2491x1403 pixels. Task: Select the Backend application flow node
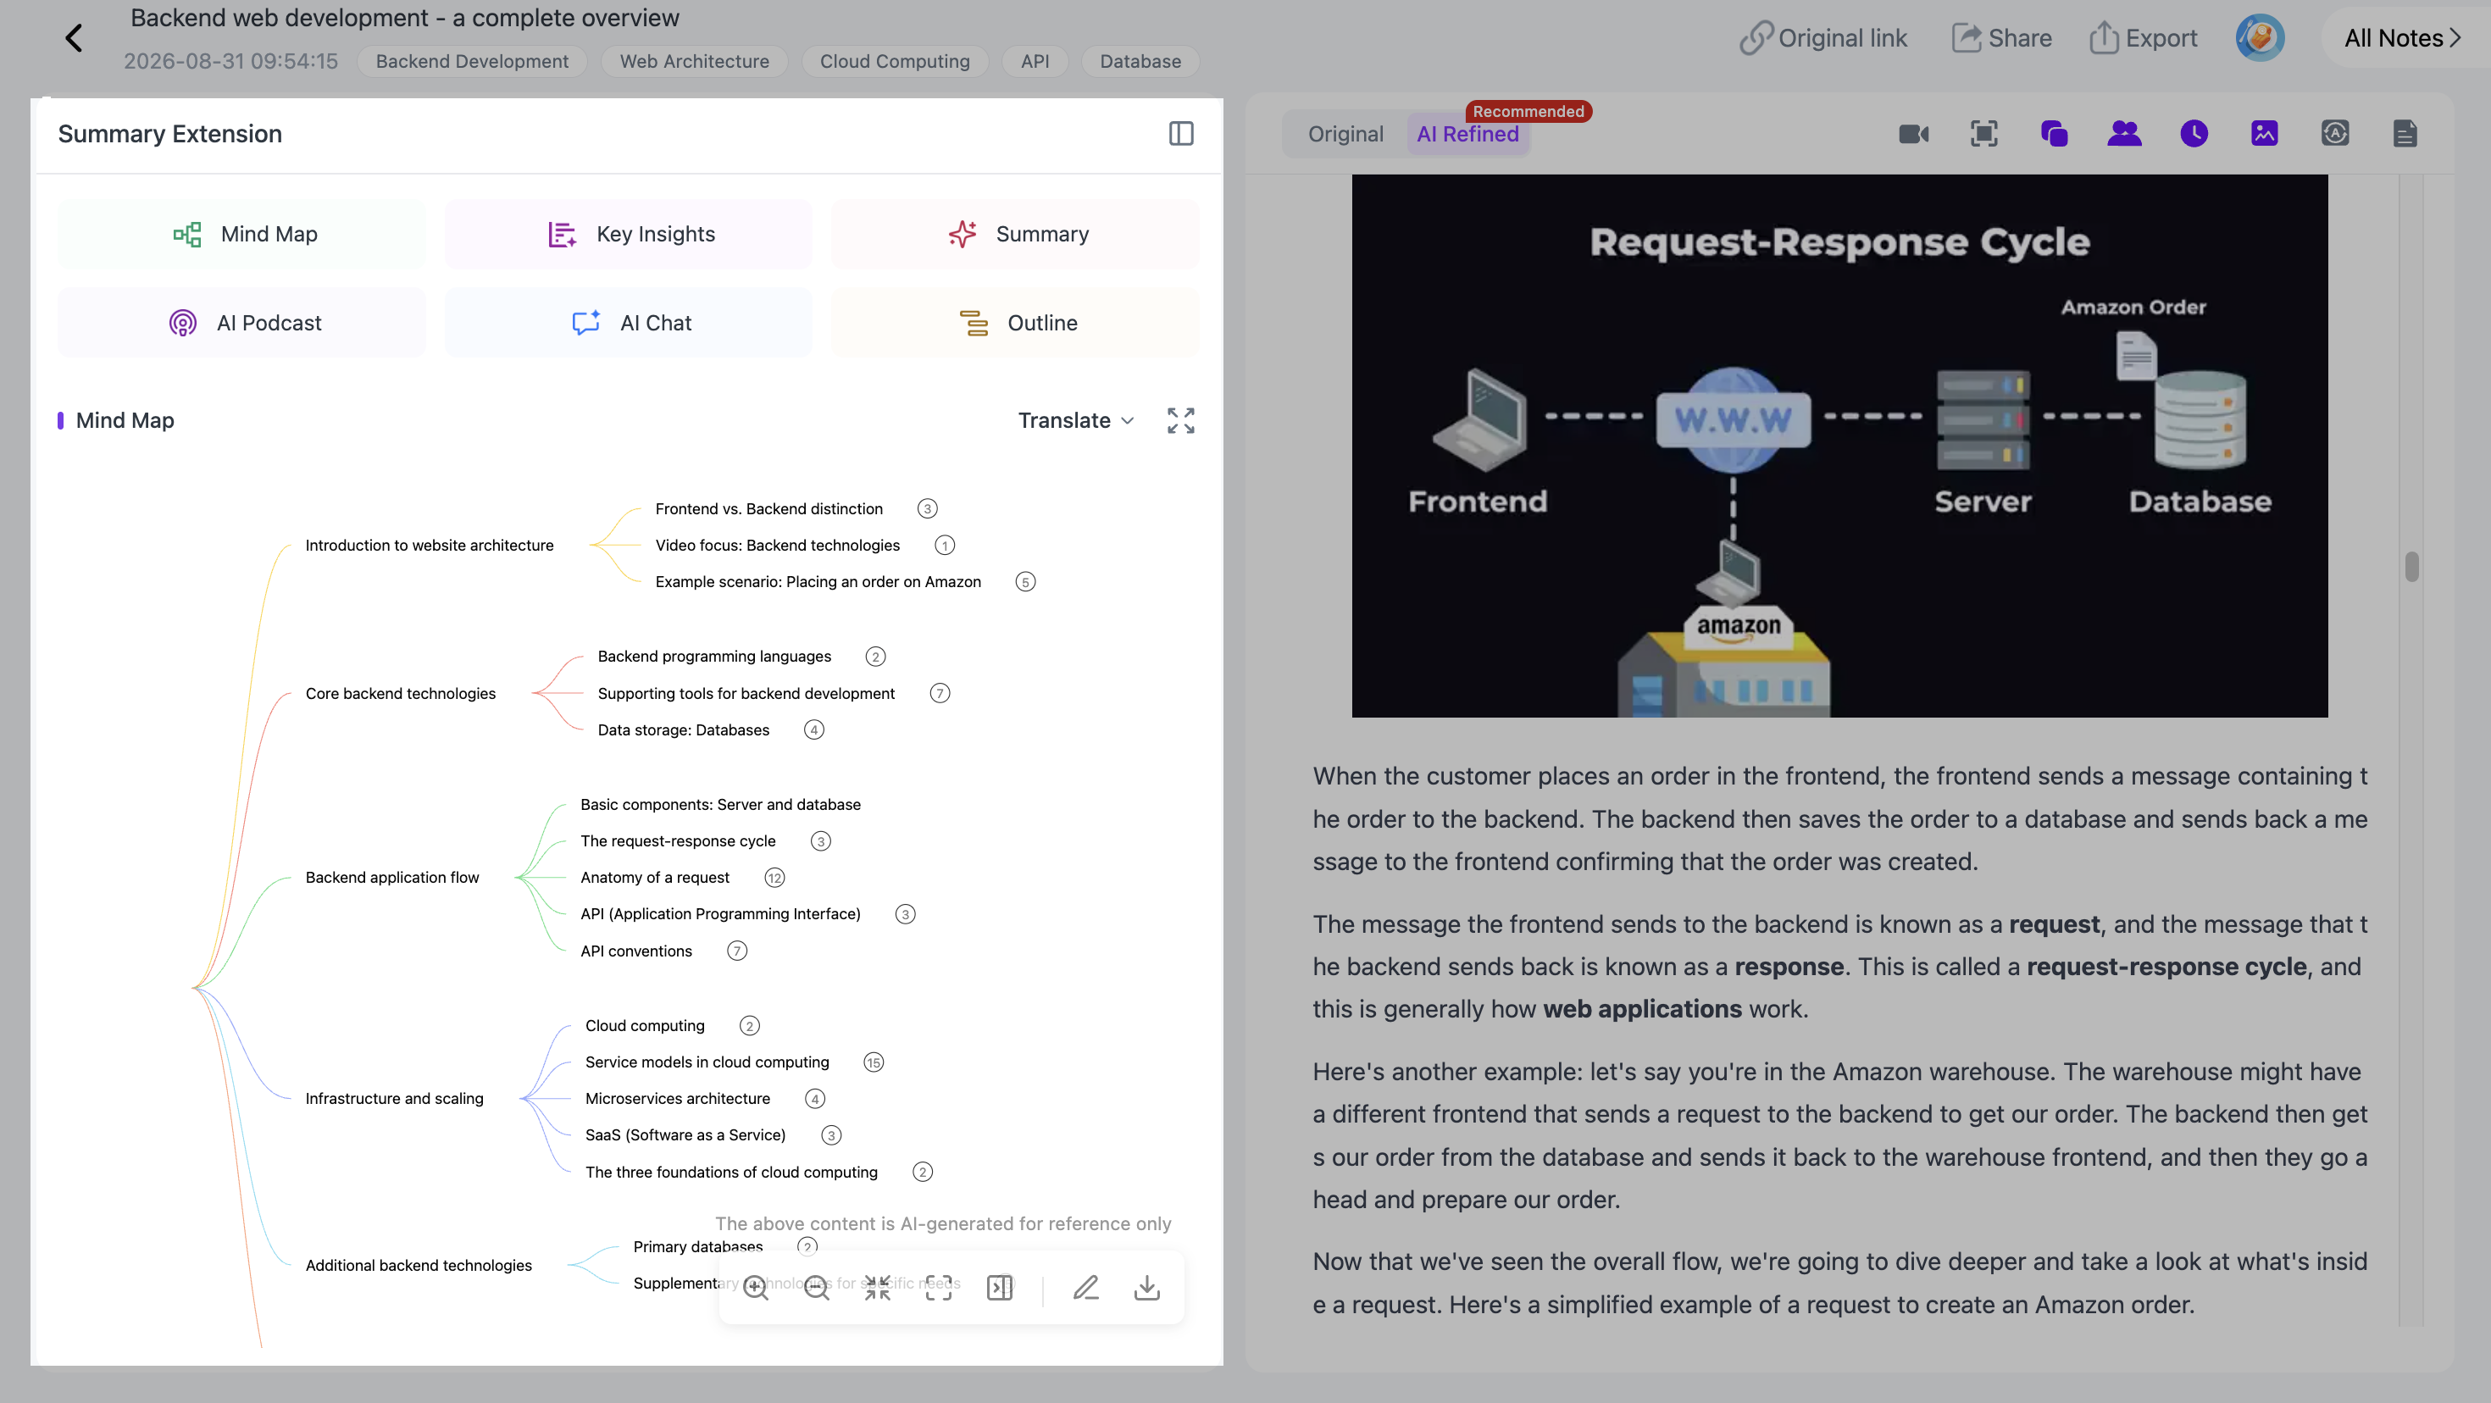click(x=391, y=878)
